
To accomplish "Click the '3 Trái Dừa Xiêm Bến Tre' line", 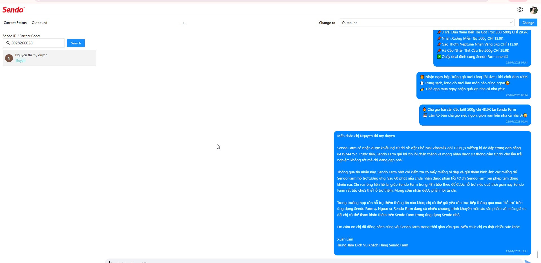I will pyautogui.click(x=482, y=32).
